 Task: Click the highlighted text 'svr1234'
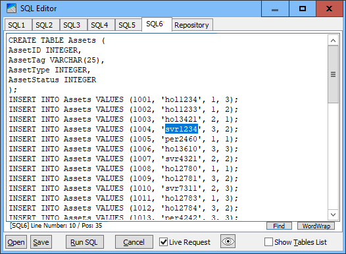pos(182,129)
